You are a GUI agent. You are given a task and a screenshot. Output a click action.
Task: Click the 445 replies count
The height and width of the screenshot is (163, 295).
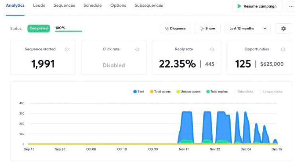tap(209, 64)
